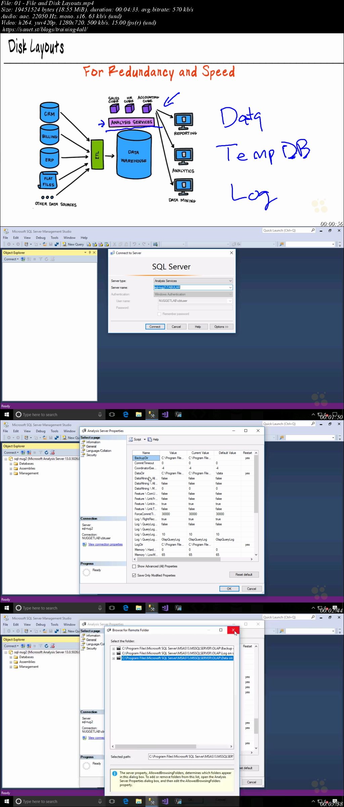Screen dimensions: 344x807
Task: Expand Assemblies node in frame with properties grid
Action: click(11, 469)
